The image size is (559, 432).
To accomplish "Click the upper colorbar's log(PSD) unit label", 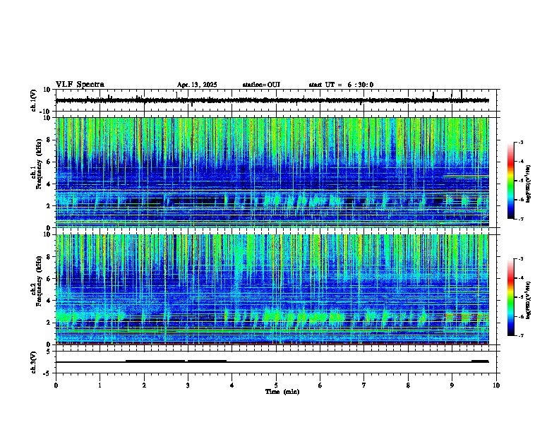I will [528, 184].
